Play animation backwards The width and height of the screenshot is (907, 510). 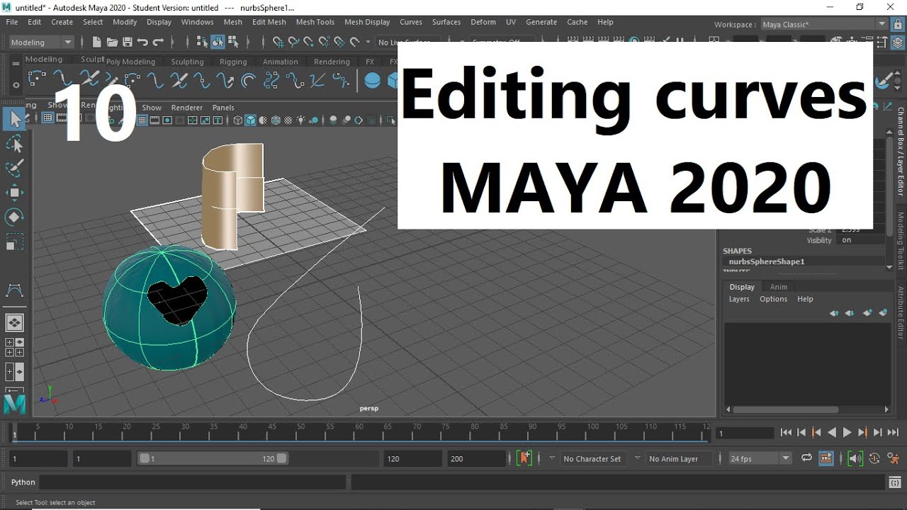(x=832, y=432)
